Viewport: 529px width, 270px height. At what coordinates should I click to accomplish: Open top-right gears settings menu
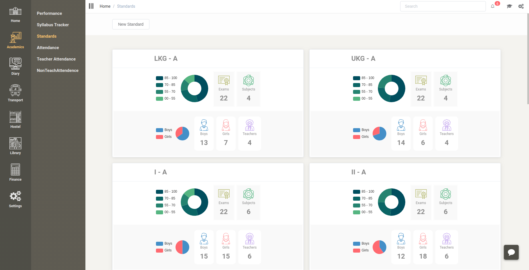(521, 6)
